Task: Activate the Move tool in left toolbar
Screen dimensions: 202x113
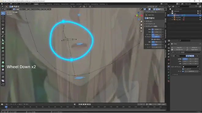Action: 3,21
